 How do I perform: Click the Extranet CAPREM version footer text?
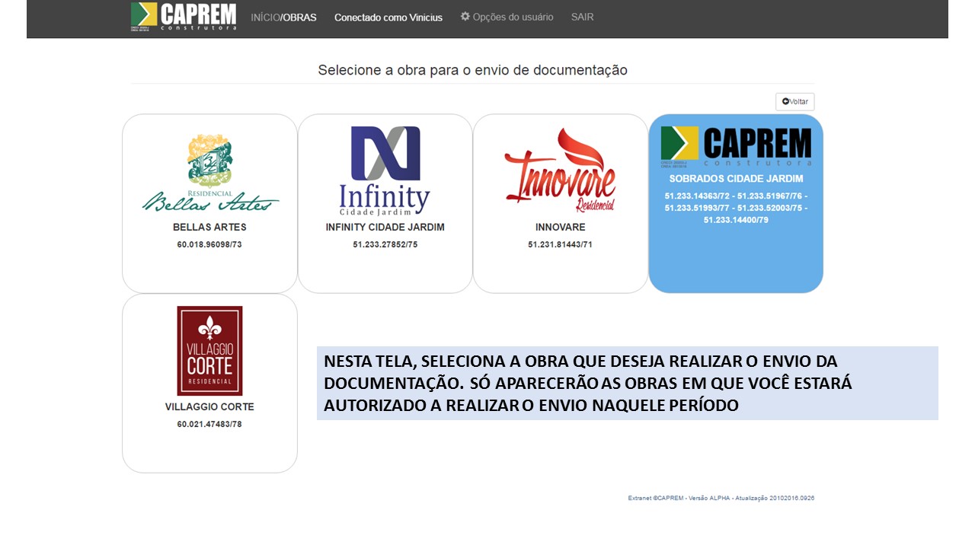tap(721, 498)
